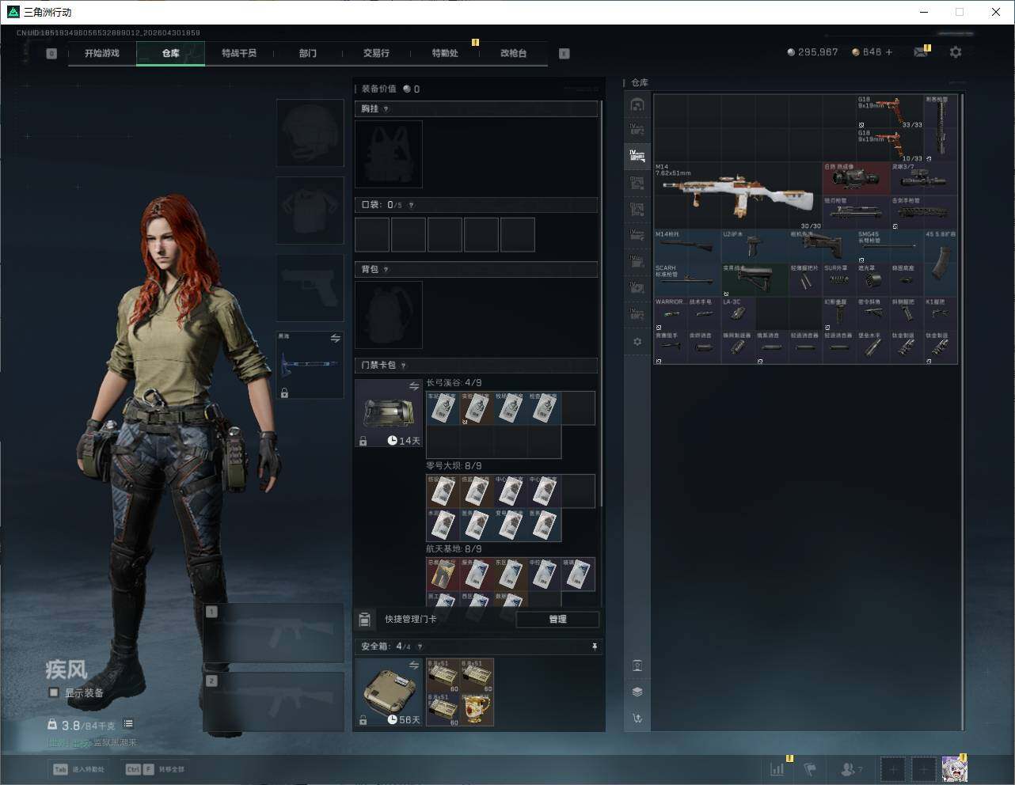
Task: Toggle the safe box swap arrows
Action: coord(413,666)
